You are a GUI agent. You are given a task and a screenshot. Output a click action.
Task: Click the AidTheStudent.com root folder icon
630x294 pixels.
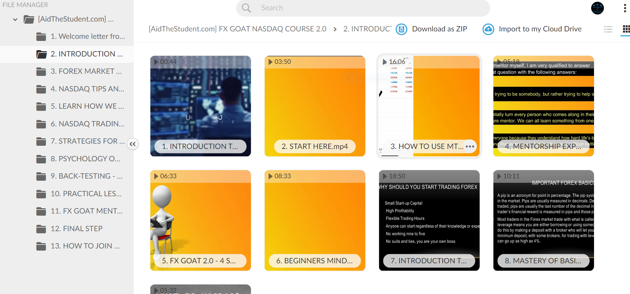[x=29, y=19]
